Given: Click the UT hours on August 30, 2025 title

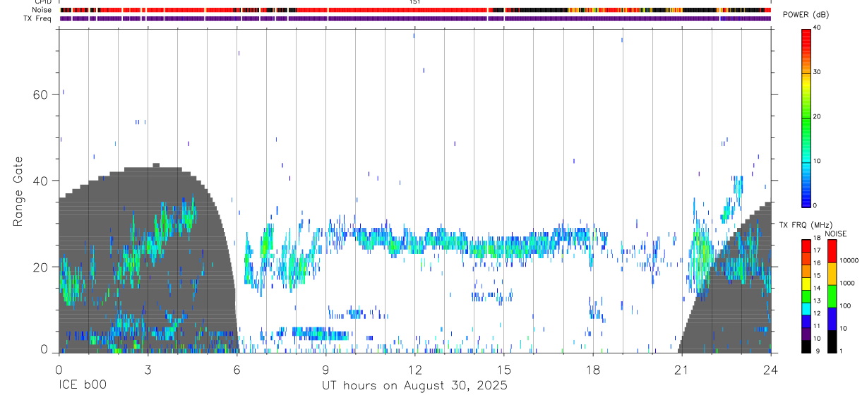Looking at the screenshot, I should [414, 386].
